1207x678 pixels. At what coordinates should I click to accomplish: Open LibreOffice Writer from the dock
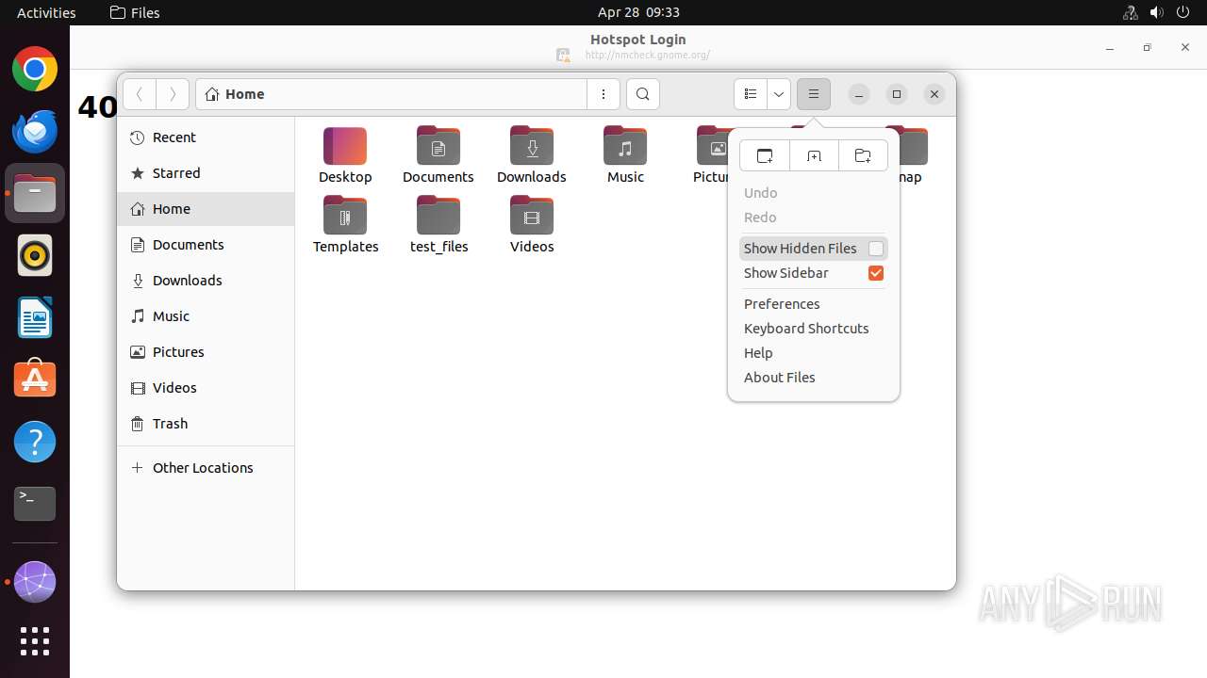click(x=35, y=317)
